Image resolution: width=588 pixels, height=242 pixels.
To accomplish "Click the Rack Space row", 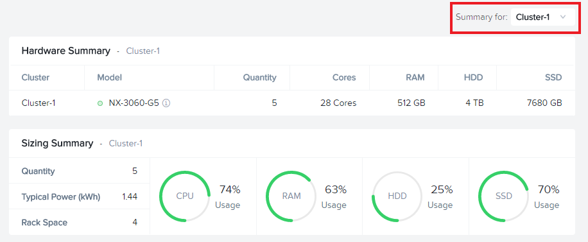I will pyautogui.click(x=80, y=222).
